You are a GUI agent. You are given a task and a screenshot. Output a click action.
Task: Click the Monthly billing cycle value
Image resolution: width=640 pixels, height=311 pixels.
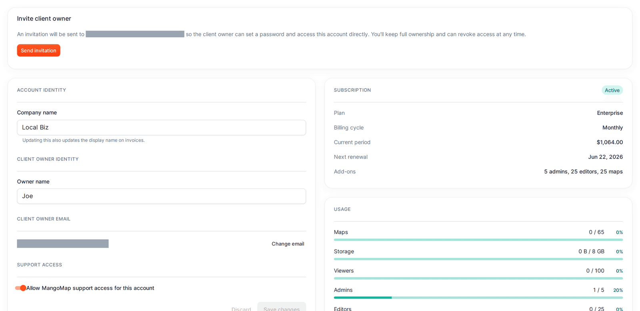click(612, 128)
